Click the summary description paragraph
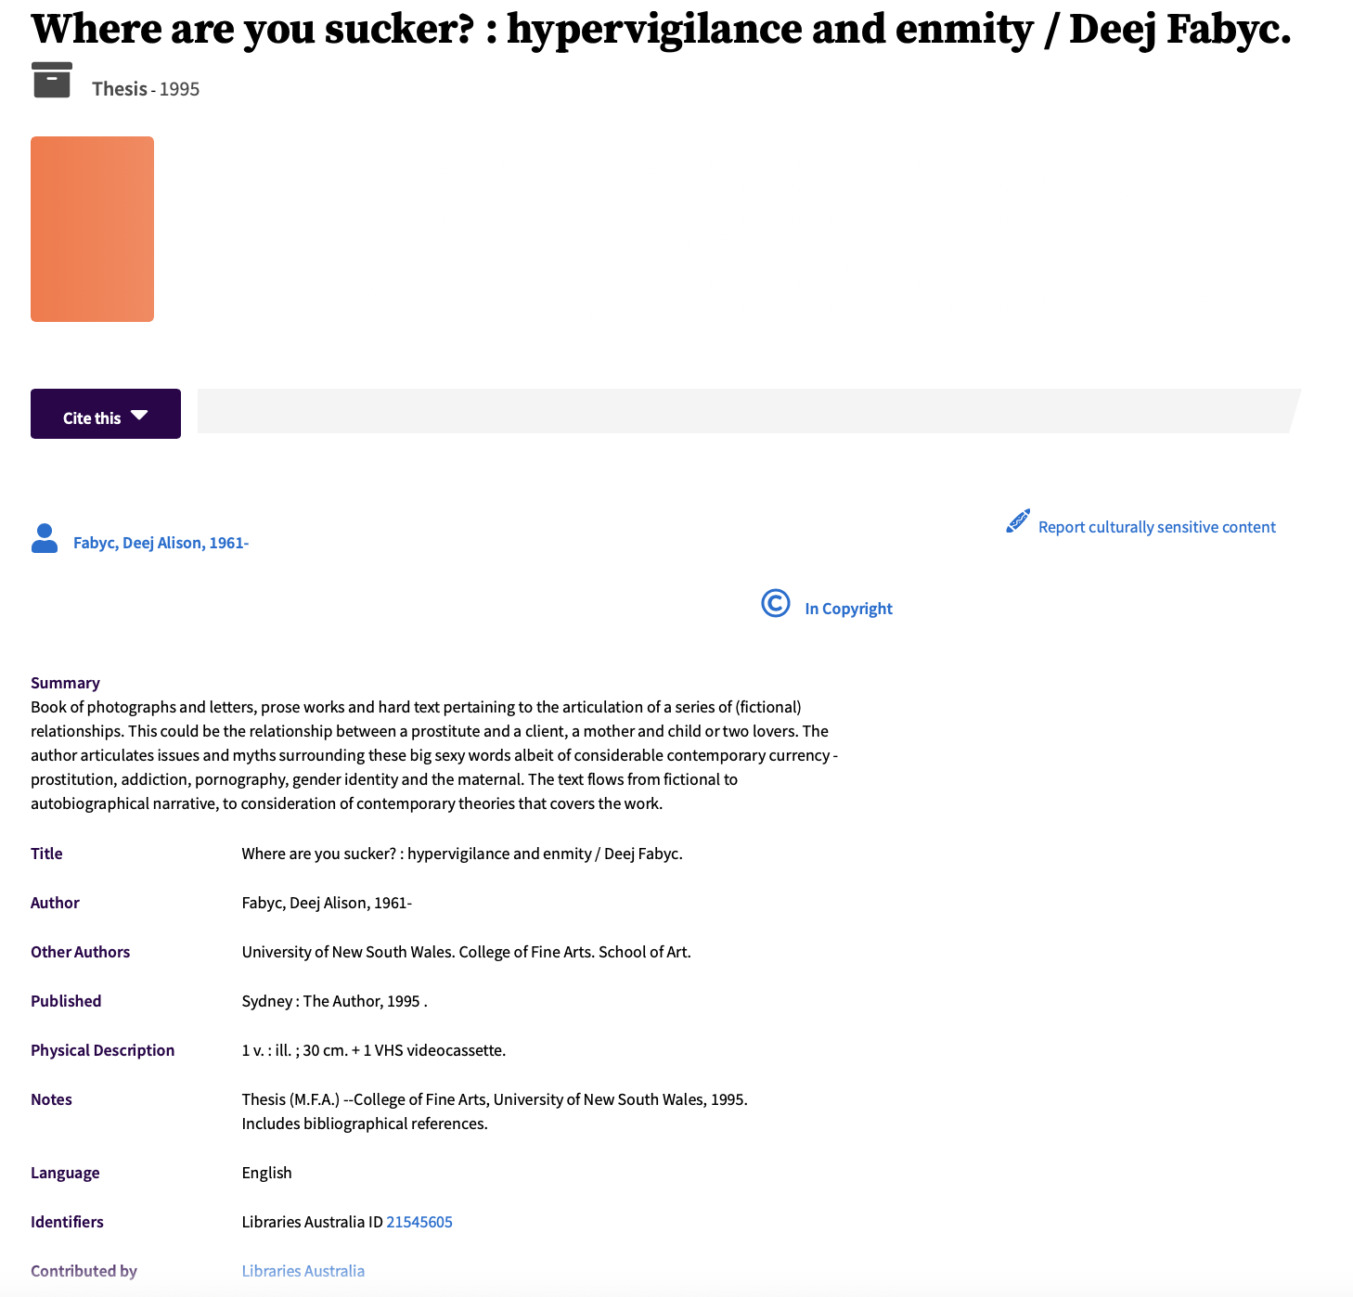 [434, 755]
